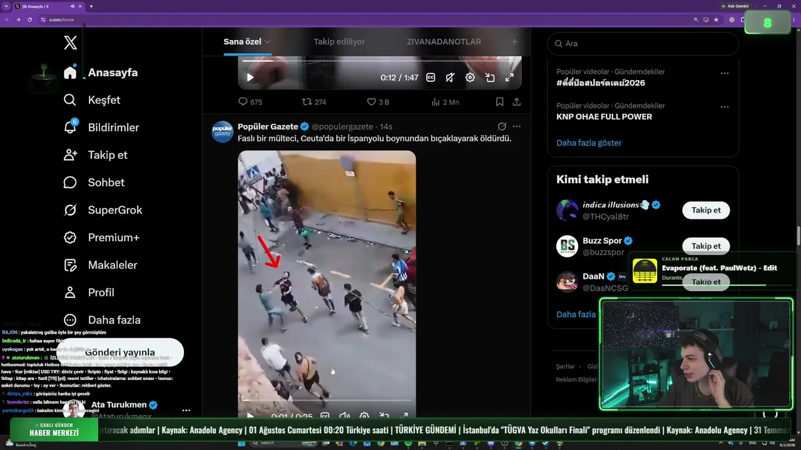Open Popüler Gazete profile avatar
The width and height of the screenshot is (801, 450).
tap(222, 132)
